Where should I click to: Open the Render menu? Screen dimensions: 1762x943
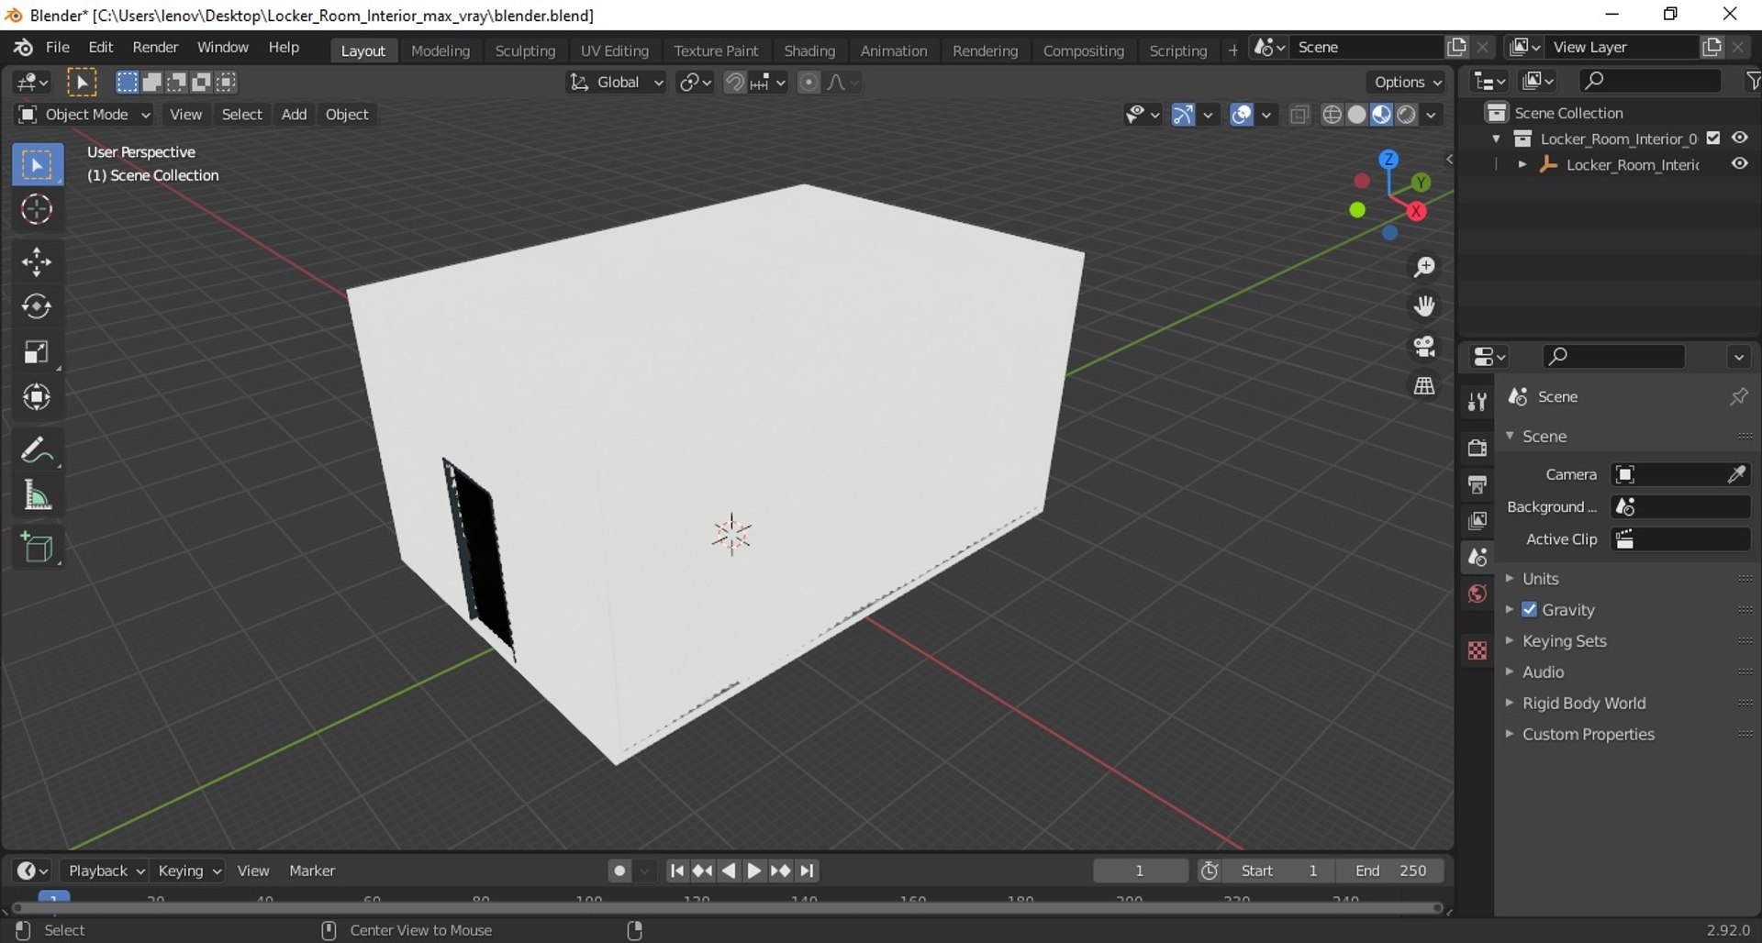pyautogui.click(x=155, y=47)
